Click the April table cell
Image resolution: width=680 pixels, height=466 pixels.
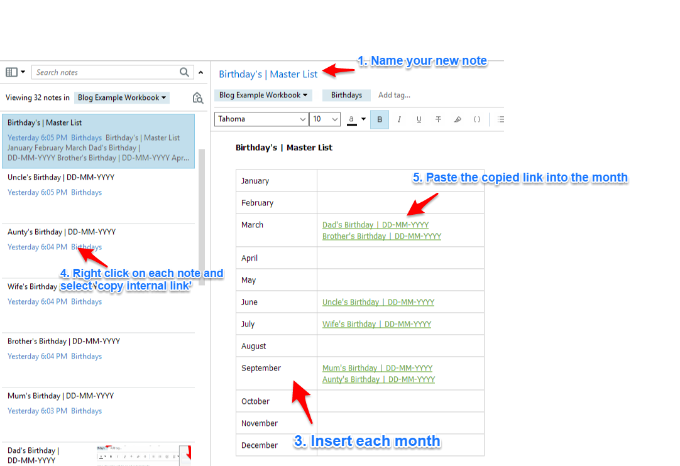[x=277, y=258]
